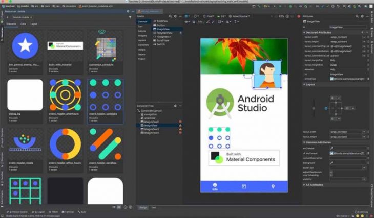Select the Buttons palette category
Screen dimensions: 374x218
(x=142, y=31)
